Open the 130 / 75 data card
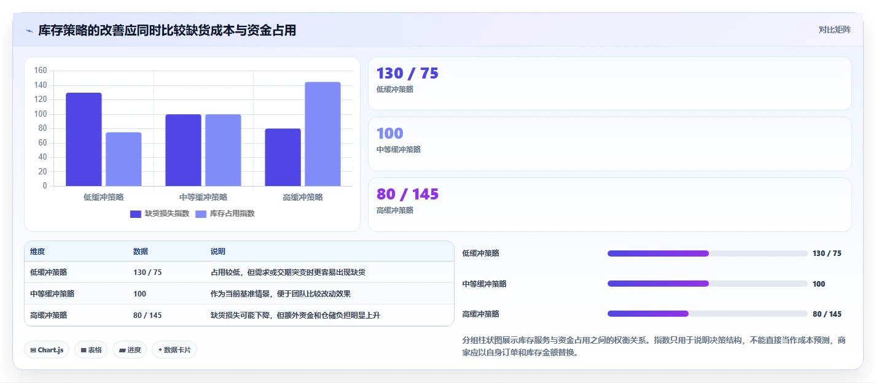This screenshot has height=383, width=876. click(609, 83)
